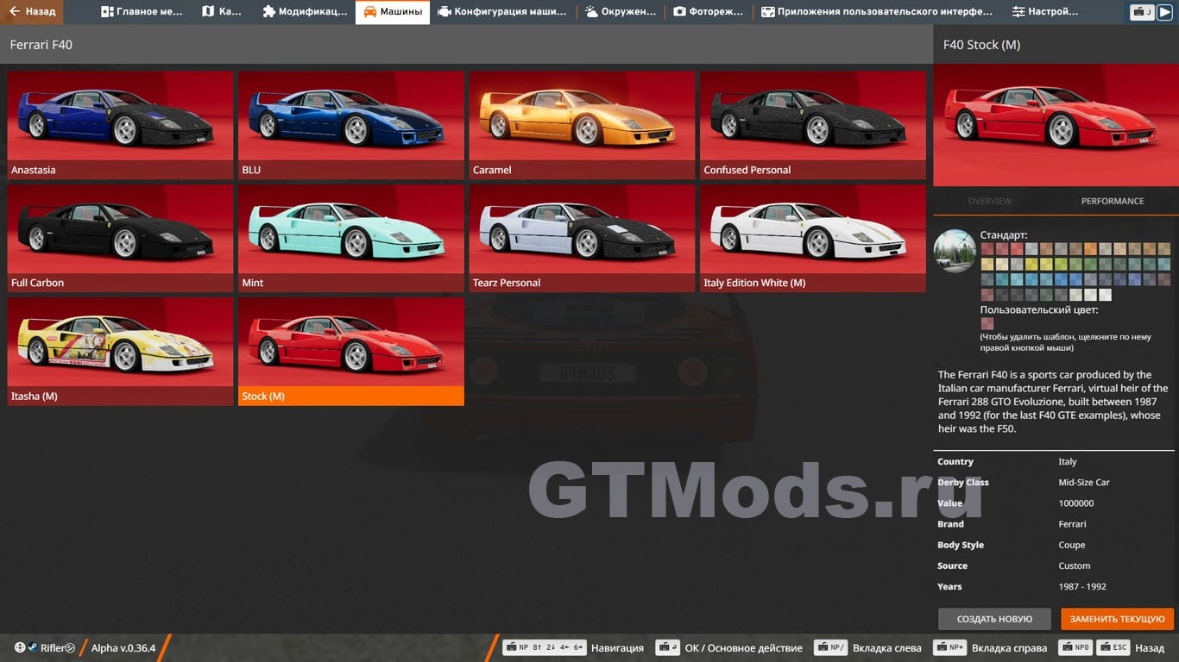Click the ESC key badge in bottom bar

[x=1113, y=647]
